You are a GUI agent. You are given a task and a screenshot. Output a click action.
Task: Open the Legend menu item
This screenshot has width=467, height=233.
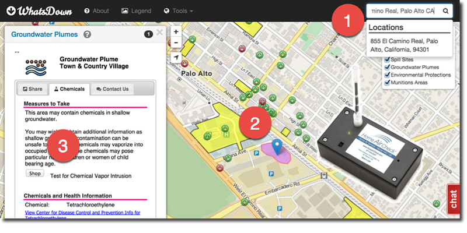[136, 11]
